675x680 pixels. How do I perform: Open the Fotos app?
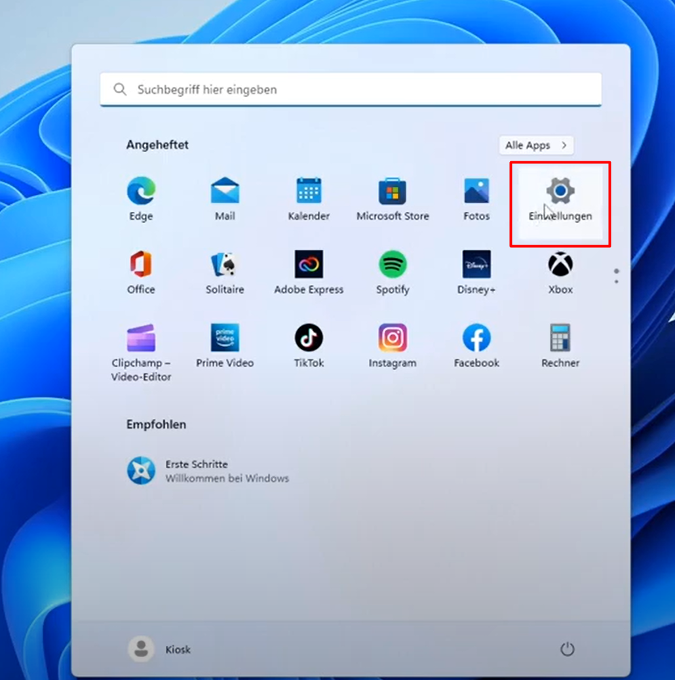click(x=476, y=199)
